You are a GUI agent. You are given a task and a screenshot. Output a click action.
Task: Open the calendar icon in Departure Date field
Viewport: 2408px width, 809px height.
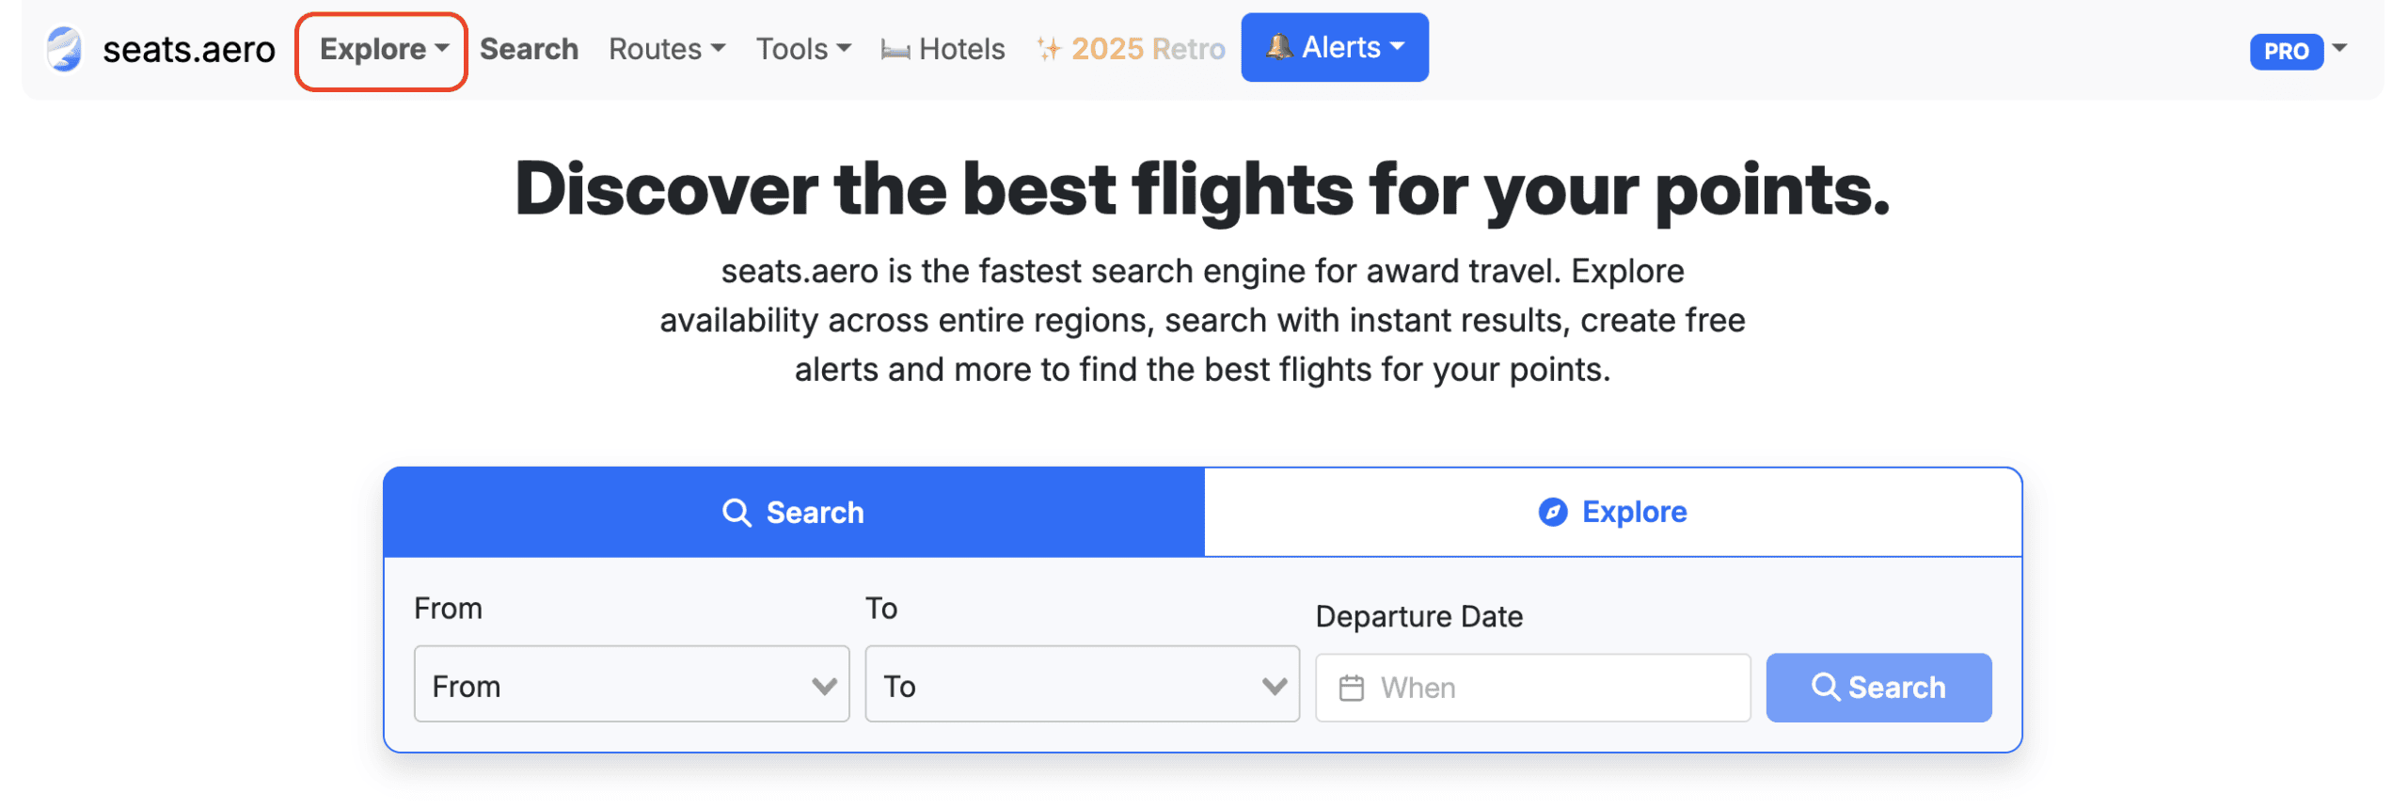tap(1353, 687)
